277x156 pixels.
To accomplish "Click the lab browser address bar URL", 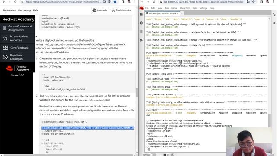I will coord(203,2).
